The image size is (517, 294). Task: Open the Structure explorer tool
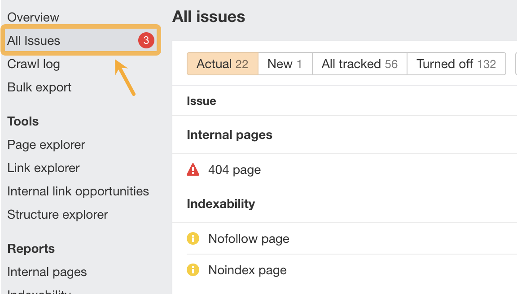57,214
